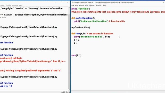Click the "inside our first function" print line
The height and width of the screenshot is (93, 165).
pos(99,21)
